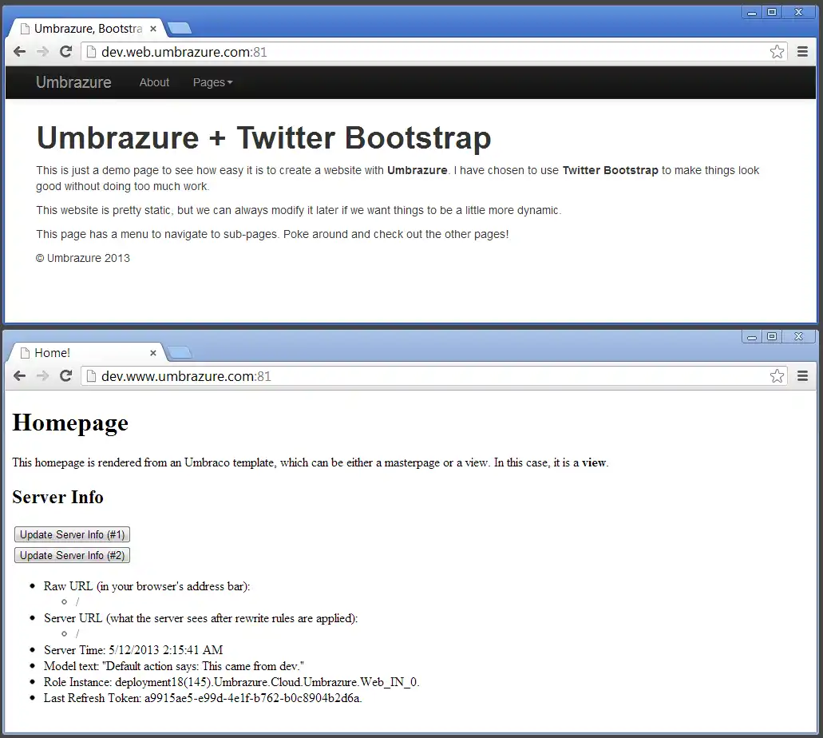Open a new tab in the top window
Image resolution: width=823 pixels, height=738 pixels.
pyautogui.click(x=180, y=29)
